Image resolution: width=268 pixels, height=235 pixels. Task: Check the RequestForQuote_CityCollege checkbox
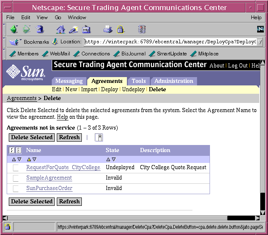(16, 168)
